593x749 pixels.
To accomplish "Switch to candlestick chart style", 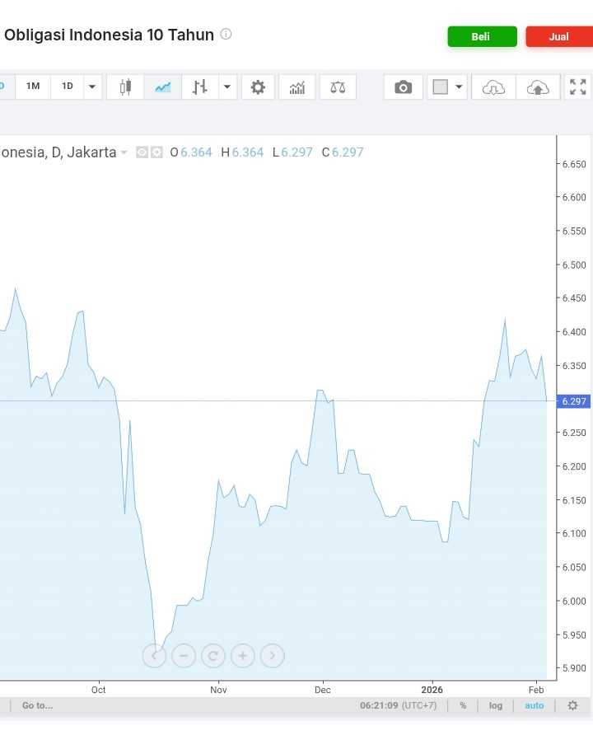I will [125, 87].
